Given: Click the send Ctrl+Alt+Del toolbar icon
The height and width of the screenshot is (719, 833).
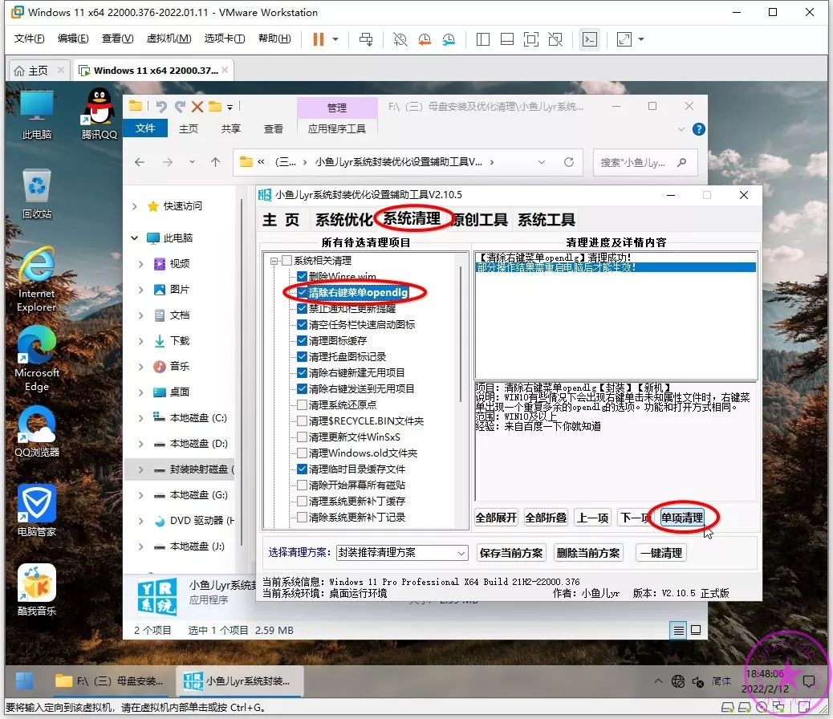Looking at the screenshot, I should click(x=366, y=39).
